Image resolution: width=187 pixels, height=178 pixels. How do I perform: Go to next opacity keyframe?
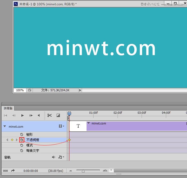17,140
